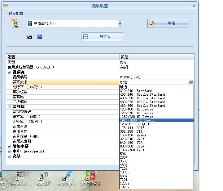The height and width of the screenshot is (191, 223).
Task: Open the keygen desktop shortcut
Action: click(19, 177)
